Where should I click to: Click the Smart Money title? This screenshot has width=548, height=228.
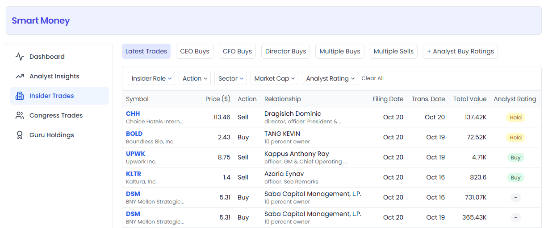click(41, 20)
